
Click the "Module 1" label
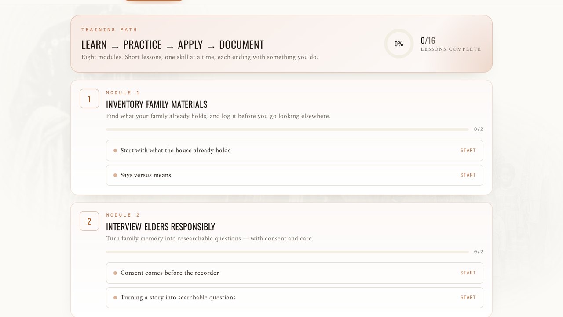coord(123,93)
